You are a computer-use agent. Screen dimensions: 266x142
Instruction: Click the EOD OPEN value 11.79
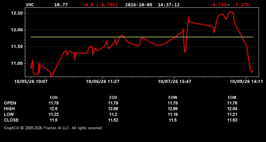coord(113,103)
